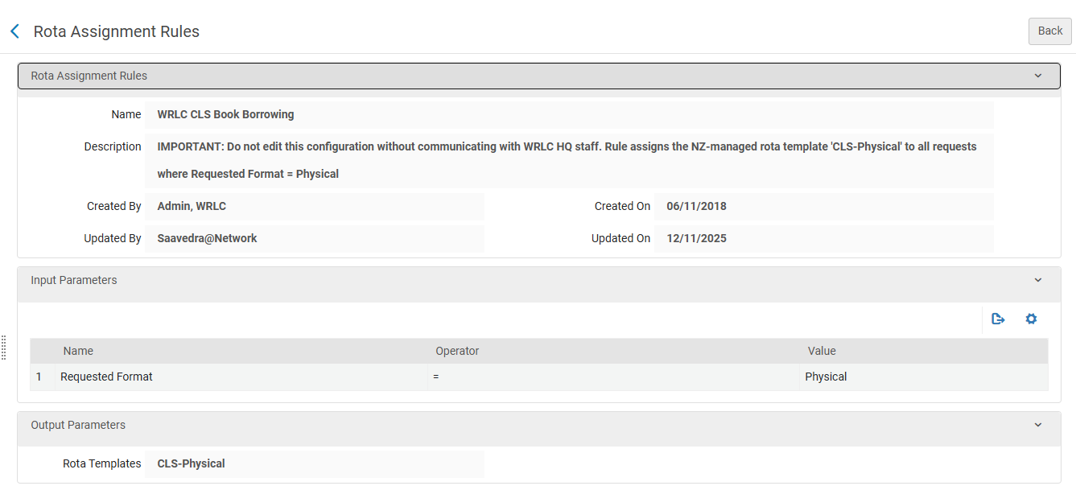Viewport: 1076px width, 490px height.
Task: Click the Name value WRLC CLS Book Borrowing
Action: [x=224, y=113]
